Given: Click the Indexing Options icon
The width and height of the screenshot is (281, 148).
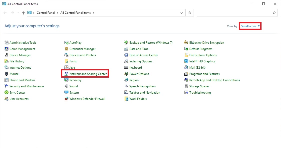Looking at the screenshot, I should (126, 61).
